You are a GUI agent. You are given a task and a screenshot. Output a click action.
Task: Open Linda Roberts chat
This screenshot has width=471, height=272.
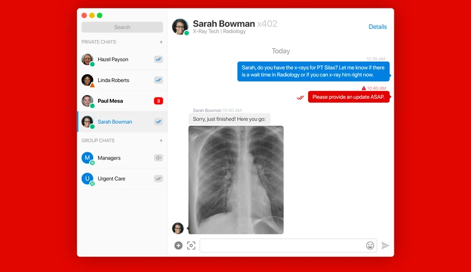coord(122,80)
